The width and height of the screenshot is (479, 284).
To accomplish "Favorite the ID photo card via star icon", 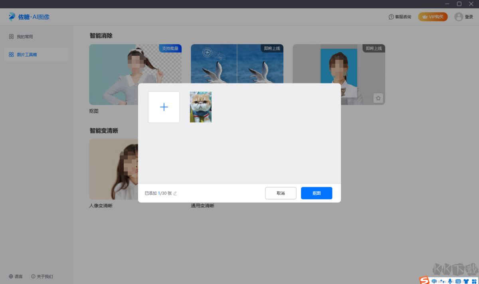I will 378,98.
